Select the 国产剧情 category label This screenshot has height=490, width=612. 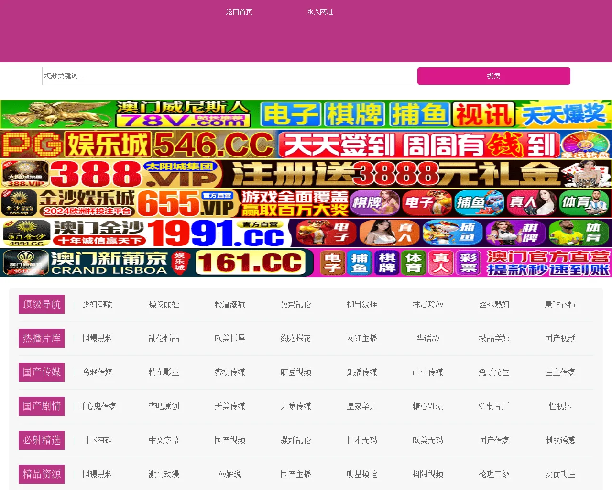pos(42,406)
